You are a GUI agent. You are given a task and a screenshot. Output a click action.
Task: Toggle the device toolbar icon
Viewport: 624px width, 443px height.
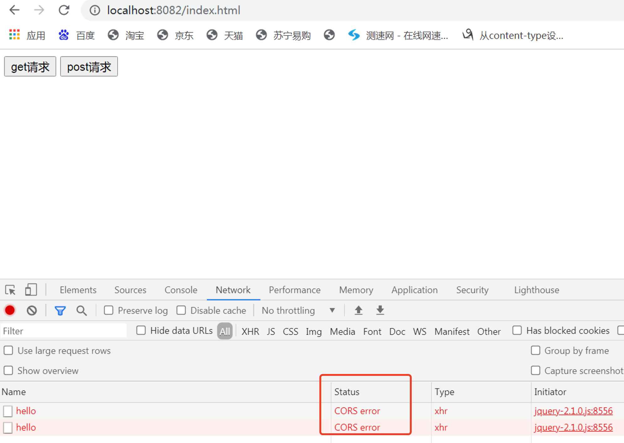pos(31,290)
